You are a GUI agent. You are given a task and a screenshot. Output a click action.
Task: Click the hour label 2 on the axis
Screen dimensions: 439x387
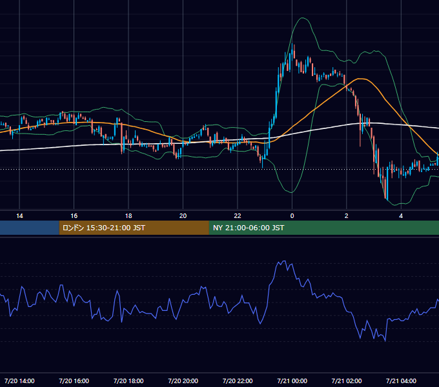[346, 216]
